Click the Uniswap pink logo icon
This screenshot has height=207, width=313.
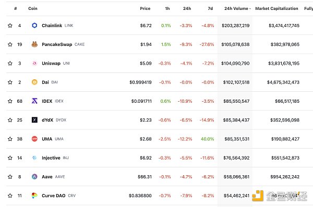point(34,63)
